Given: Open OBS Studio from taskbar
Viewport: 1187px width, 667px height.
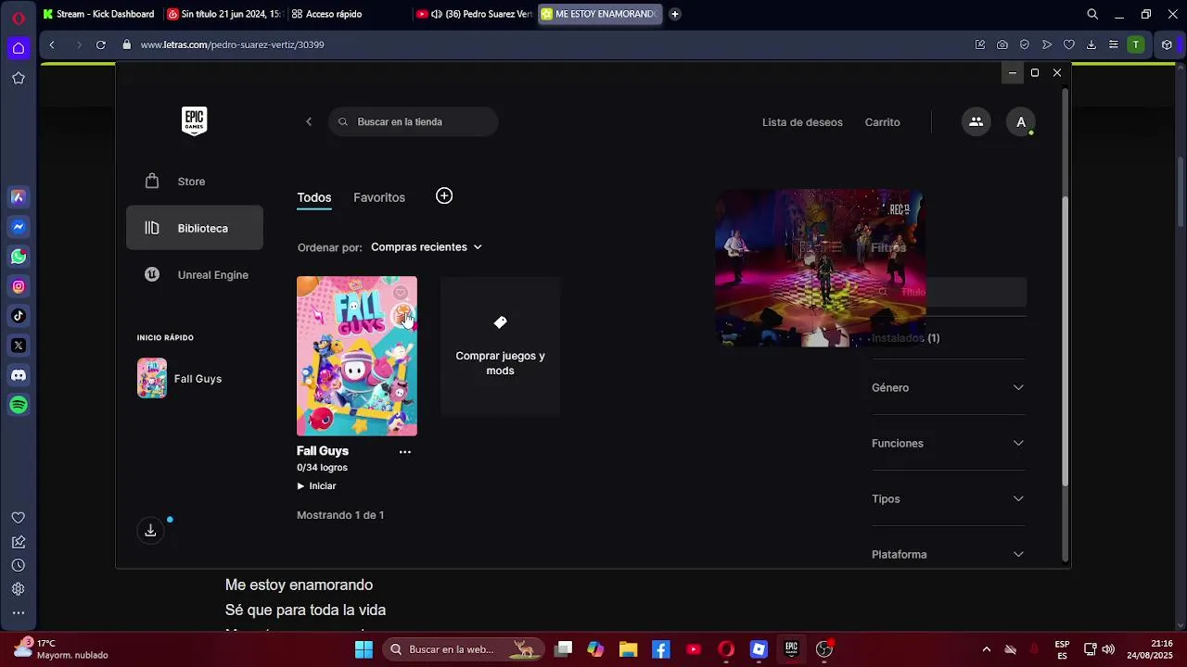Looking at the screenshot, I should coord(823,649).
